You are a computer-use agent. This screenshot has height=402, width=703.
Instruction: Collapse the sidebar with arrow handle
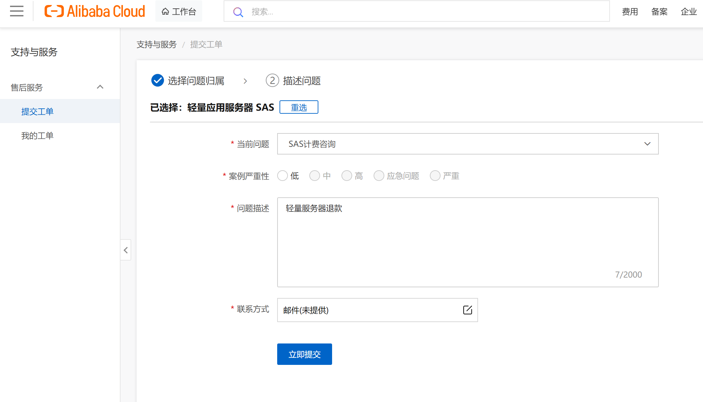tap(126, 250)
